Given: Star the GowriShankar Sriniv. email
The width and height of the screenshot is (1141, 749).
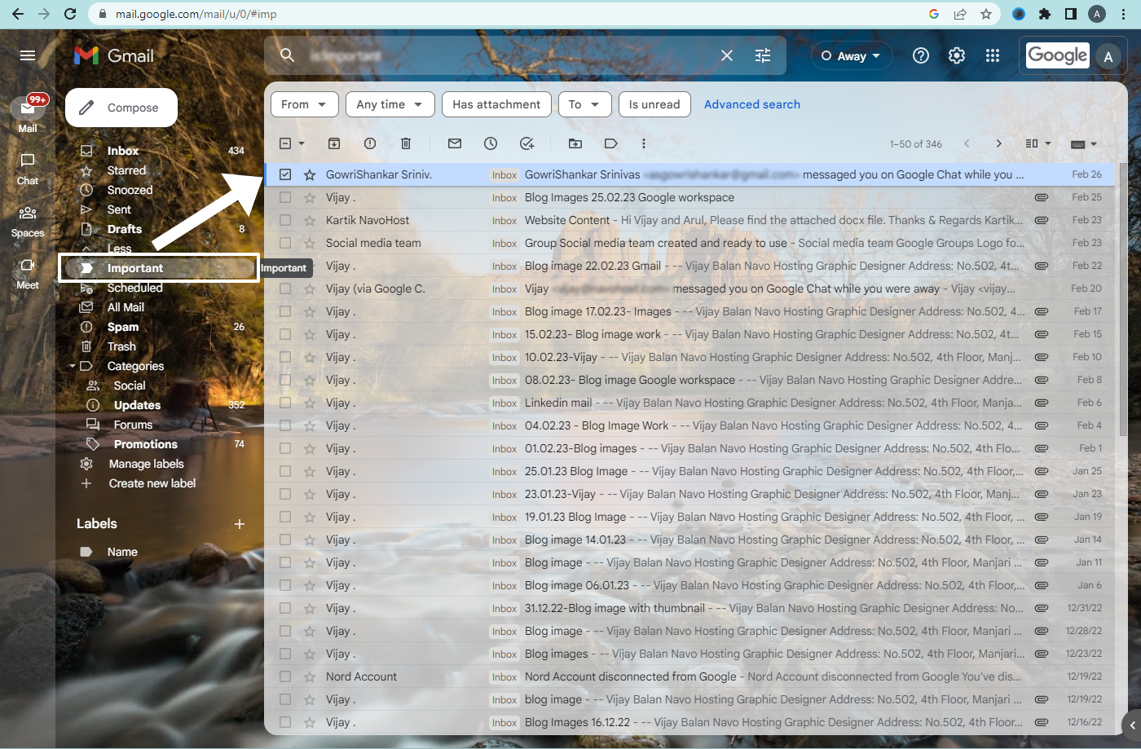Looking at the screenshot, I should coord(310,174).
